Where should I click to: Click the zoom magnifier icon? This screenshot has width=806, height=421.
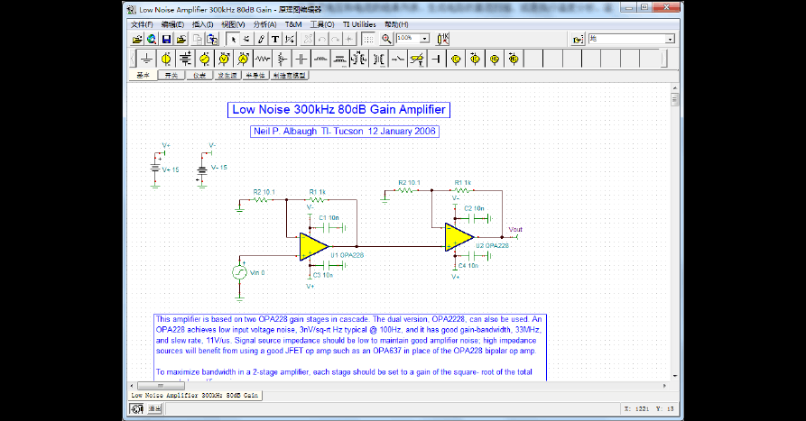(x=386, y=39)
